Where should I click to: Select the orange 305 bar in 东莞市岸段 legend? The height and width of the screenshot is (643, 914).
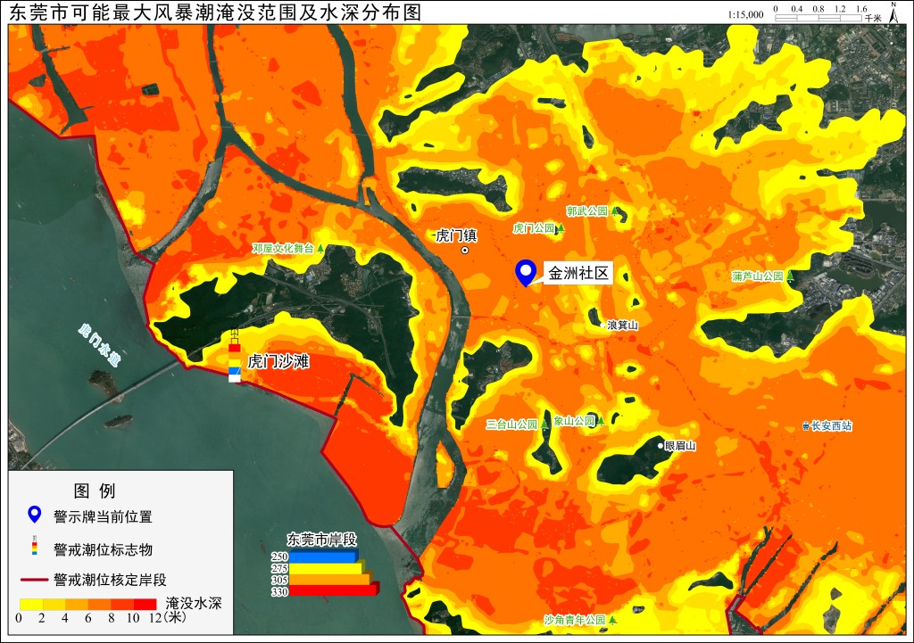(x=330, y=579)
